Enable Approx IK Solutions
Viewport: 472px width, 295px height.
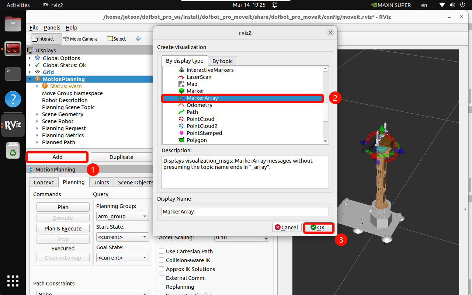tap(162, 269)
